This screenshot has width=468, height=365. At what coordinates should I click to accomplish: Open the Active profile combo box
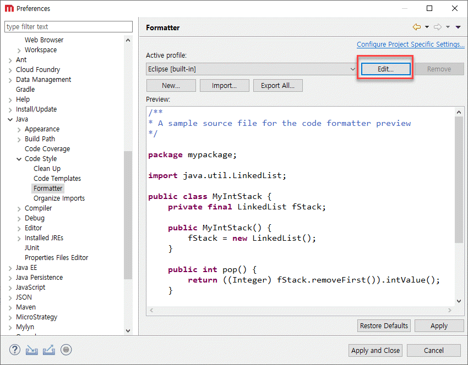point(251,69)
